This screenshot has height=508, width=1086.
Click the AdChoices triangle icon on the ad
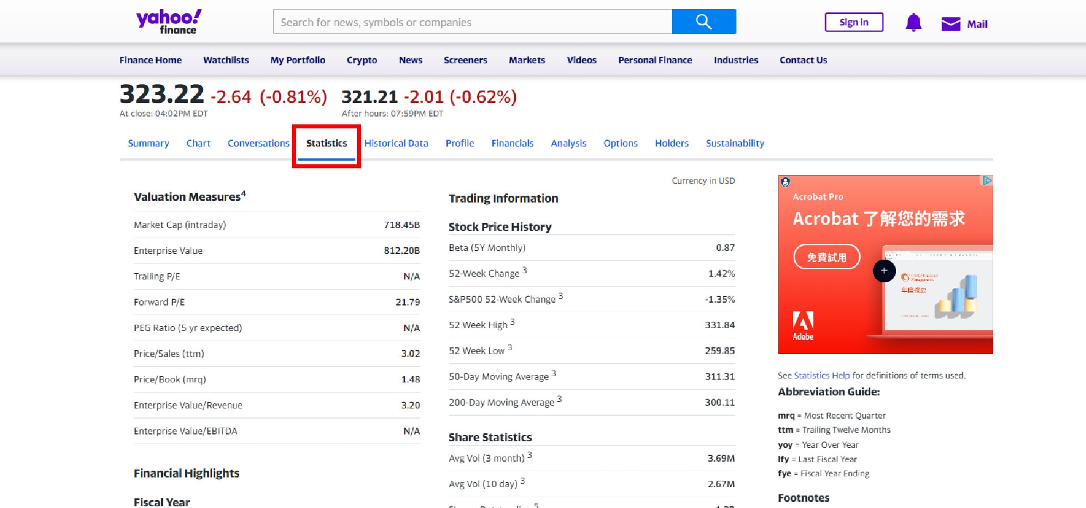pos(987,180)
